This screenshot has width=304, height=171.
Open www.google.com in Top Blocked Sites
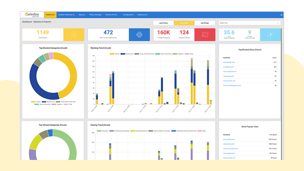[x=229, y=62]
